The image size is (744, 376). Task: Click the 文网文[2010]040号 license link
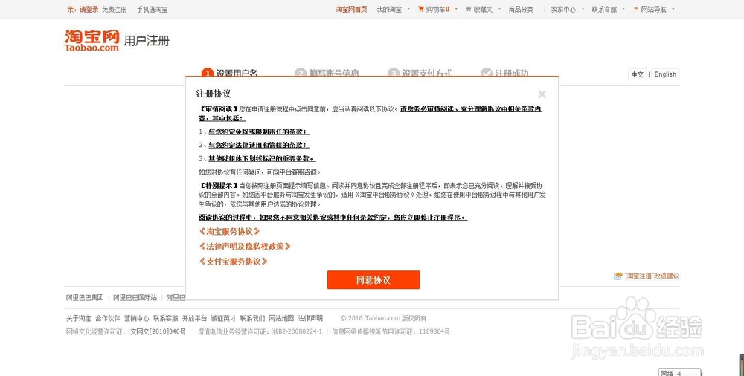point(158,332)
